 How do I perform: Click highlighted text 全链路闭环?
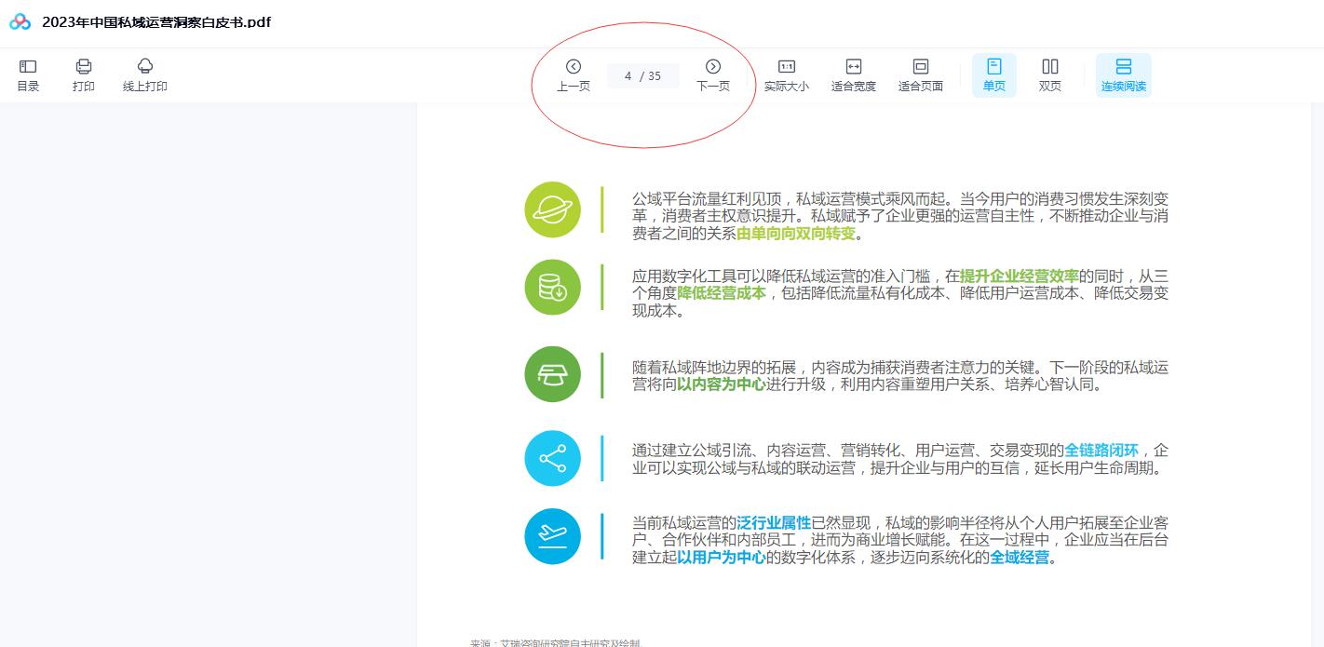tap(1101, 451)
